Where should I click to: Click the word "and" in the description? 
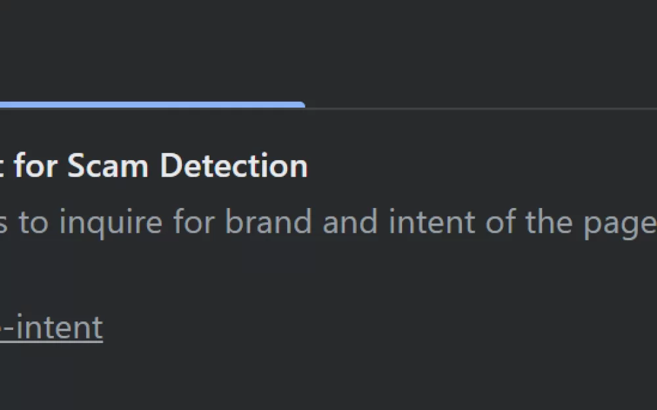(x=349, y=222)
